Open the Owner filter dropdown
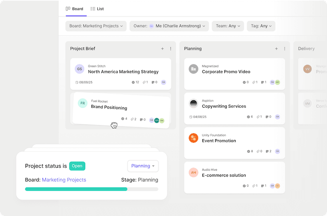The image size is (327, 216). click(169, 26)
